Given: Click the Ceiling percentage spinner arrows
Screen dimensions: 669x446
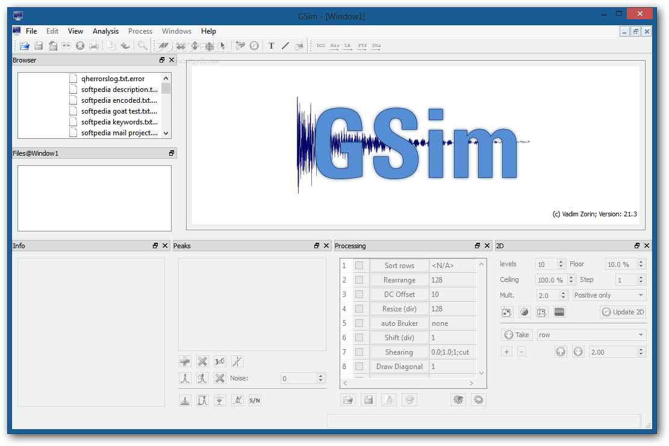Looking at the screenshot, I should [571, 280].
